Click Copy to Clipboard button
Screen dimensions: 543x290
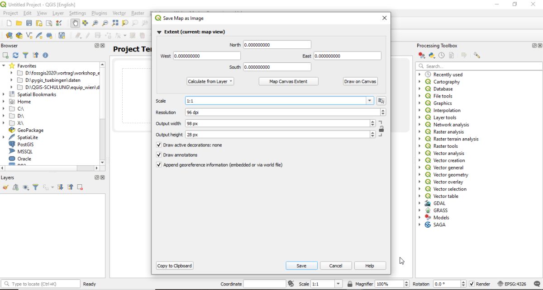point(175,266)
